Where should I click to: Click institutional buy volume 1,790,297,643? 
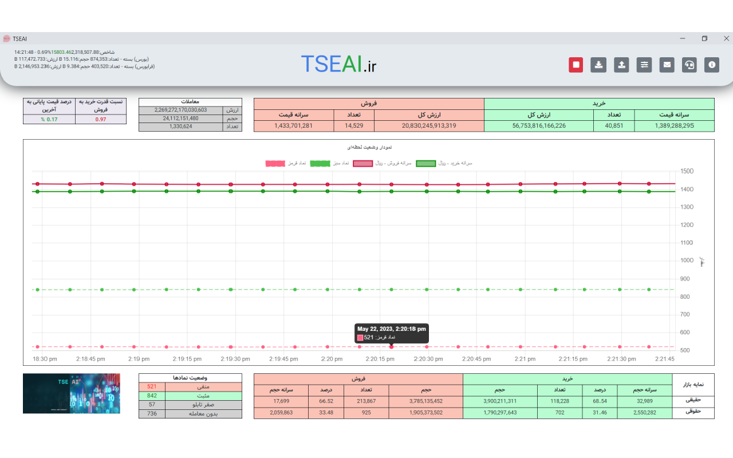pyautogui.click(x=500, y=412)
